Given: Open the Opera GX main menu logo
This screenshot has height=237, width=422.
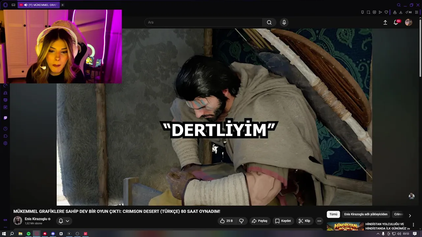Looking at the screenshot, I should click(x=5, y=5).
